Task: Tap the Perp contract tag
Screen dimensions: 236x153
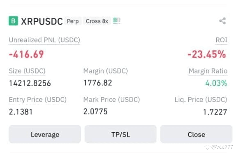Action: point(73,21)
